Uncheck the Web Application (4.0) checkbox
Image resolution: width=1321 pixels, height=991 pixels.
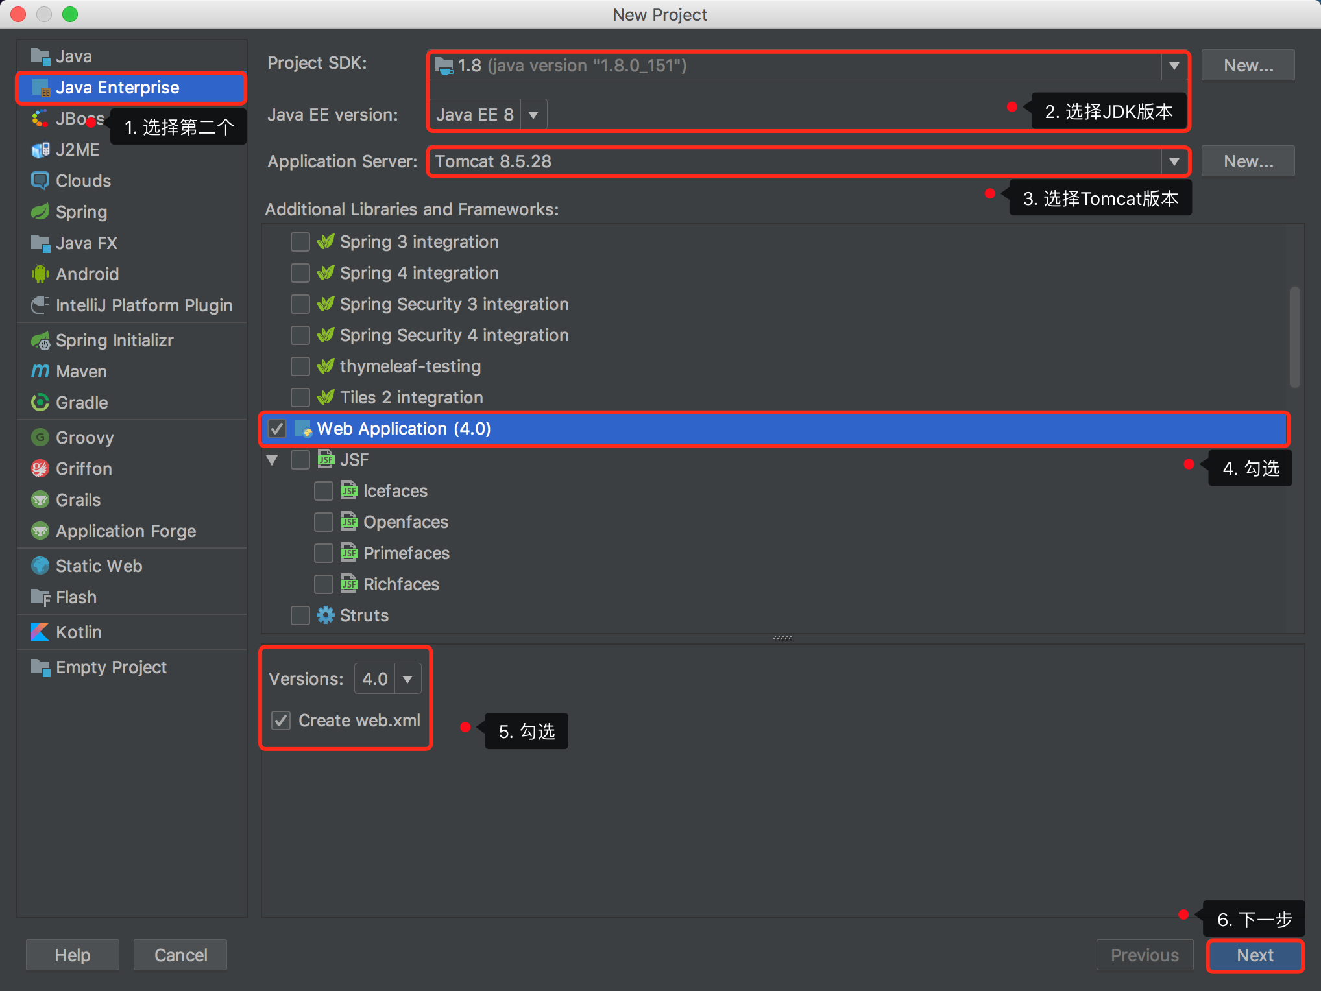click(277, 429)
